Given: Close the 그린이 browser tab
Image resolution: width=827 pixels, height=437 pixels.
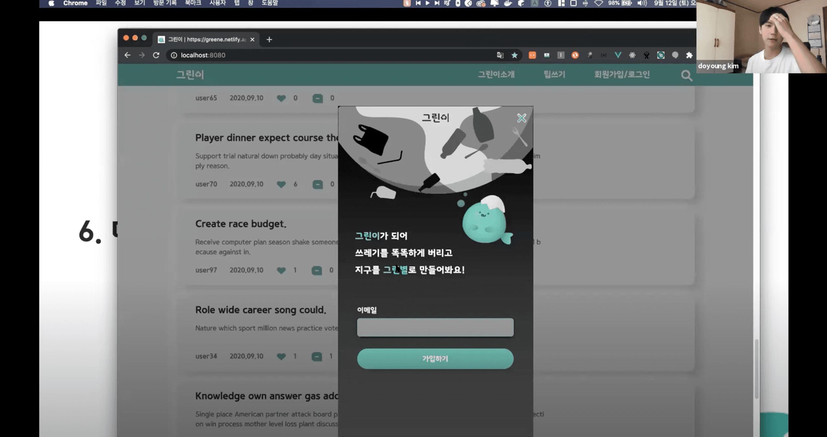Looking at the screenshot, I should coord(252,39).
